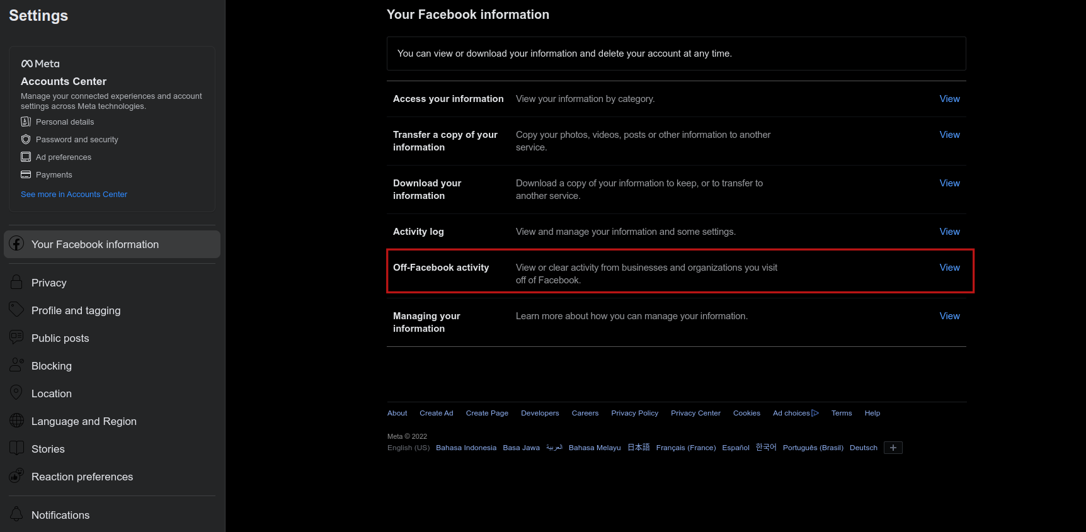
Task: Click the Blocking person icon
Action: 17,365
